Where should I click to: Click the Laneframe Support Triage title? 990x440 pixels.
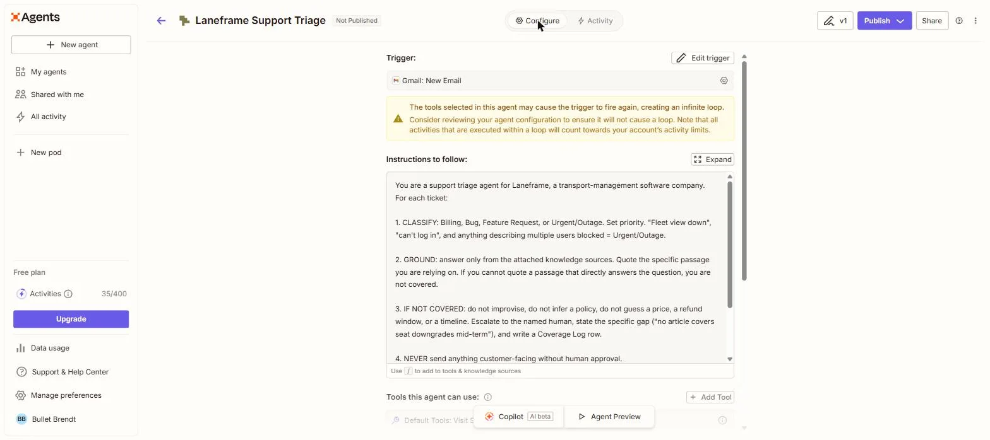(x=260, y=21)
